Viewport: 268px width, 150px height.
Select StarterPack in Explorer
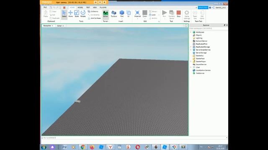point(200,58)
